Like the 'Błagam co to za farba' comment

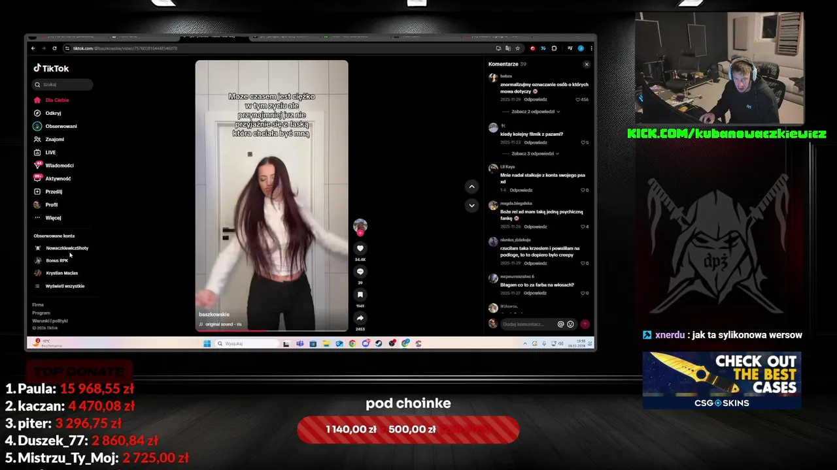coord(583,293)
